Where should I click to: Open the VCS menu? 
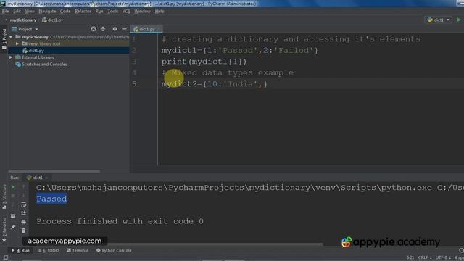(126, 12)
